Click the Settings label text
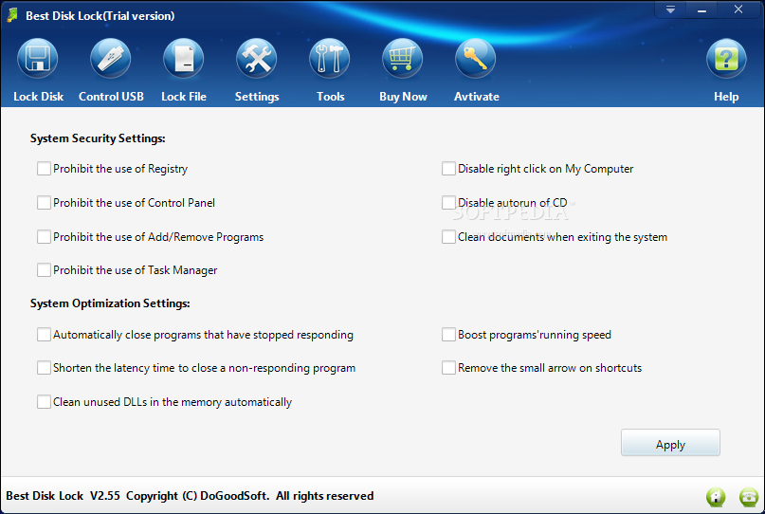The image size is (765, 514). tap(257, 97)
